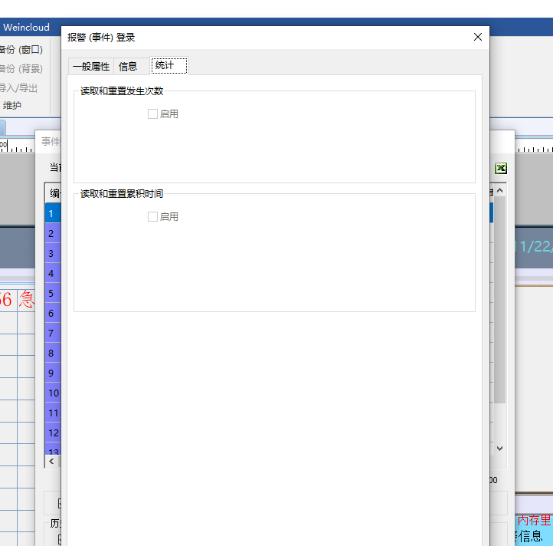553x546 pixels.
Task: Select event row number 9
Action: click(52, 373)
